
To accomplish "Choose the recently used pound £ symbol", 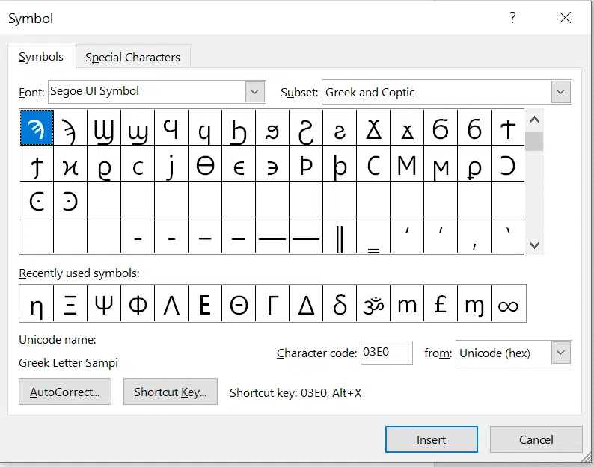I will click(440, 303).
